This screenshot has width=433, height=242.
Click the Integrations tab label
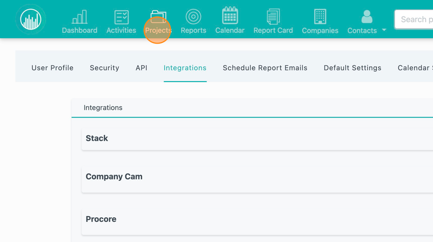[185, 68]
